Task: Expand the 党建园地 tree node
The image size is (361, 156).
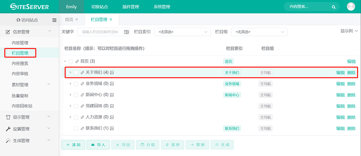Action: (x=71, y=106)
